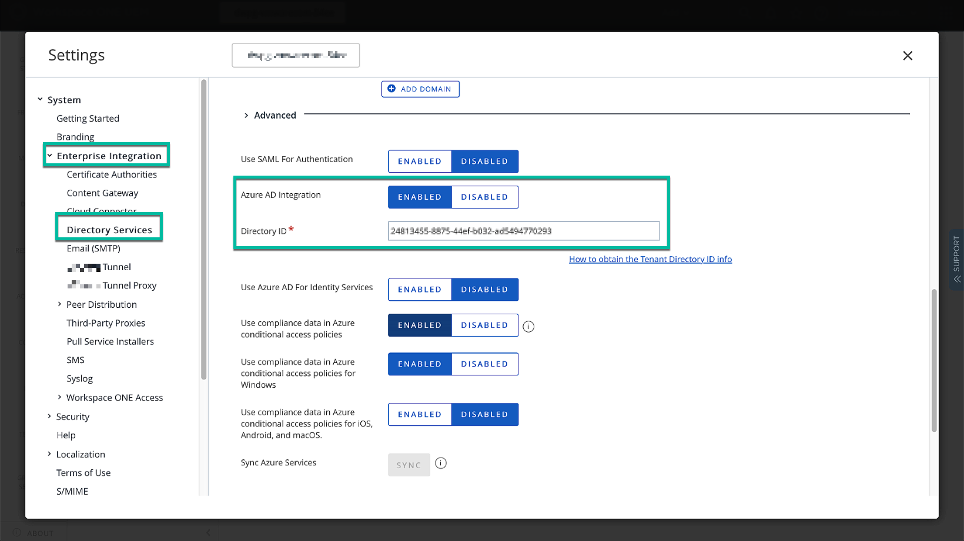The image size is (964, 541).
Task: Expand the Advanced section
Action: 246,116
